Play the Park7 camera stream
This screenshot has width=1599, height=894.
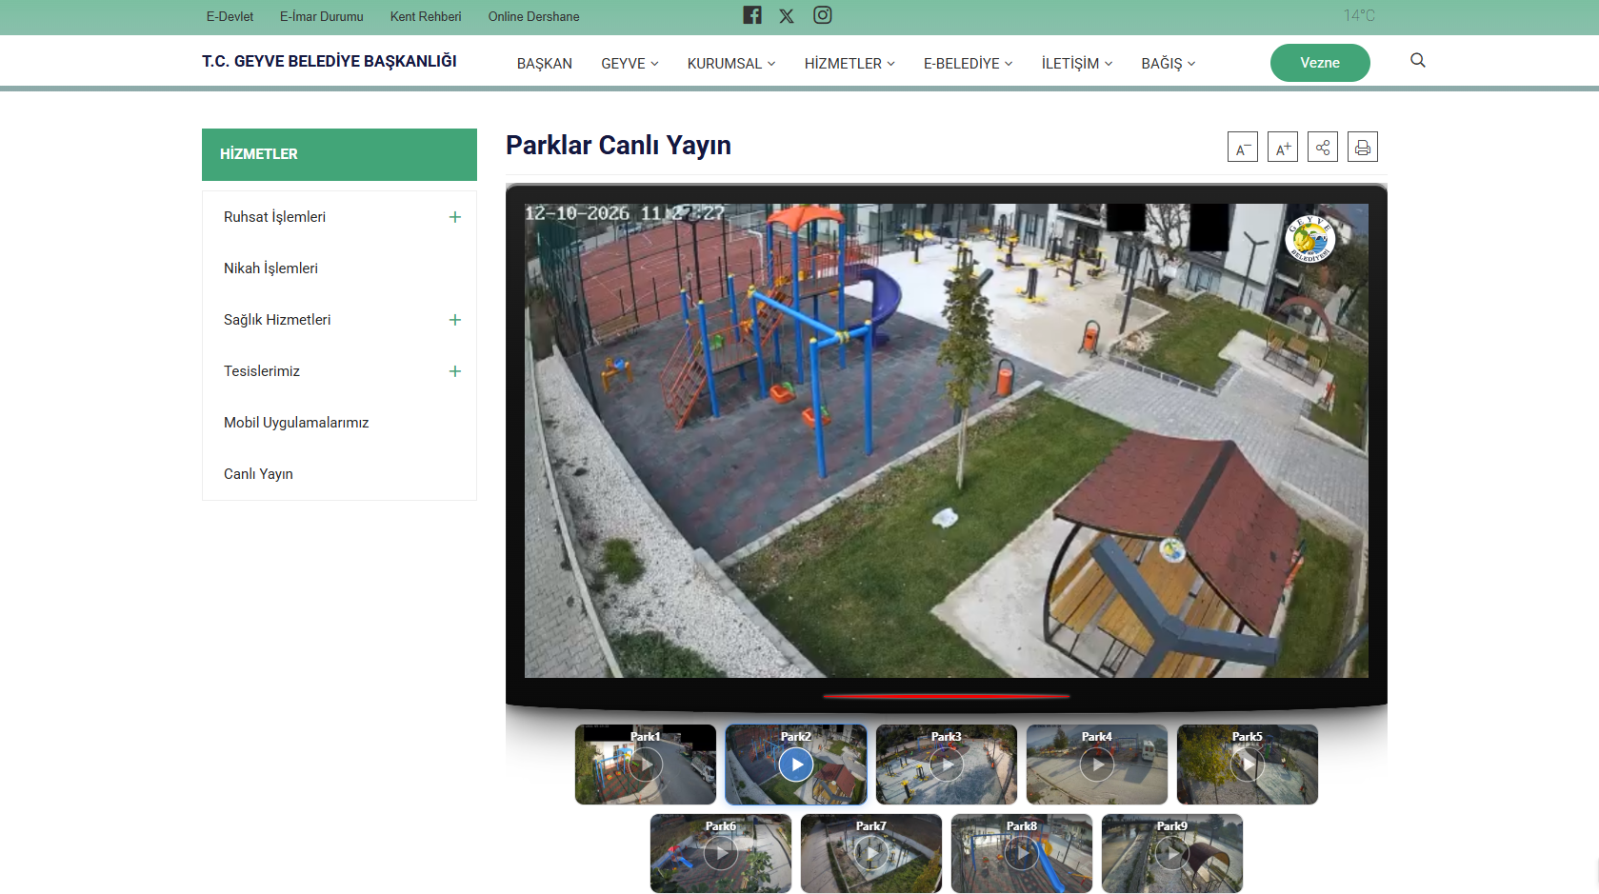[x=871, y=854]
